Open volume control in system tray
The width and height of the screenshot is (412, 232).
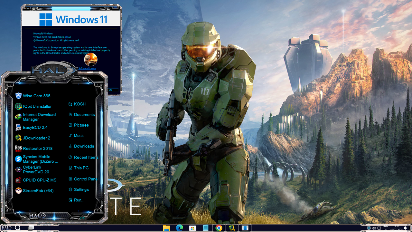click(x=374, y=228)
